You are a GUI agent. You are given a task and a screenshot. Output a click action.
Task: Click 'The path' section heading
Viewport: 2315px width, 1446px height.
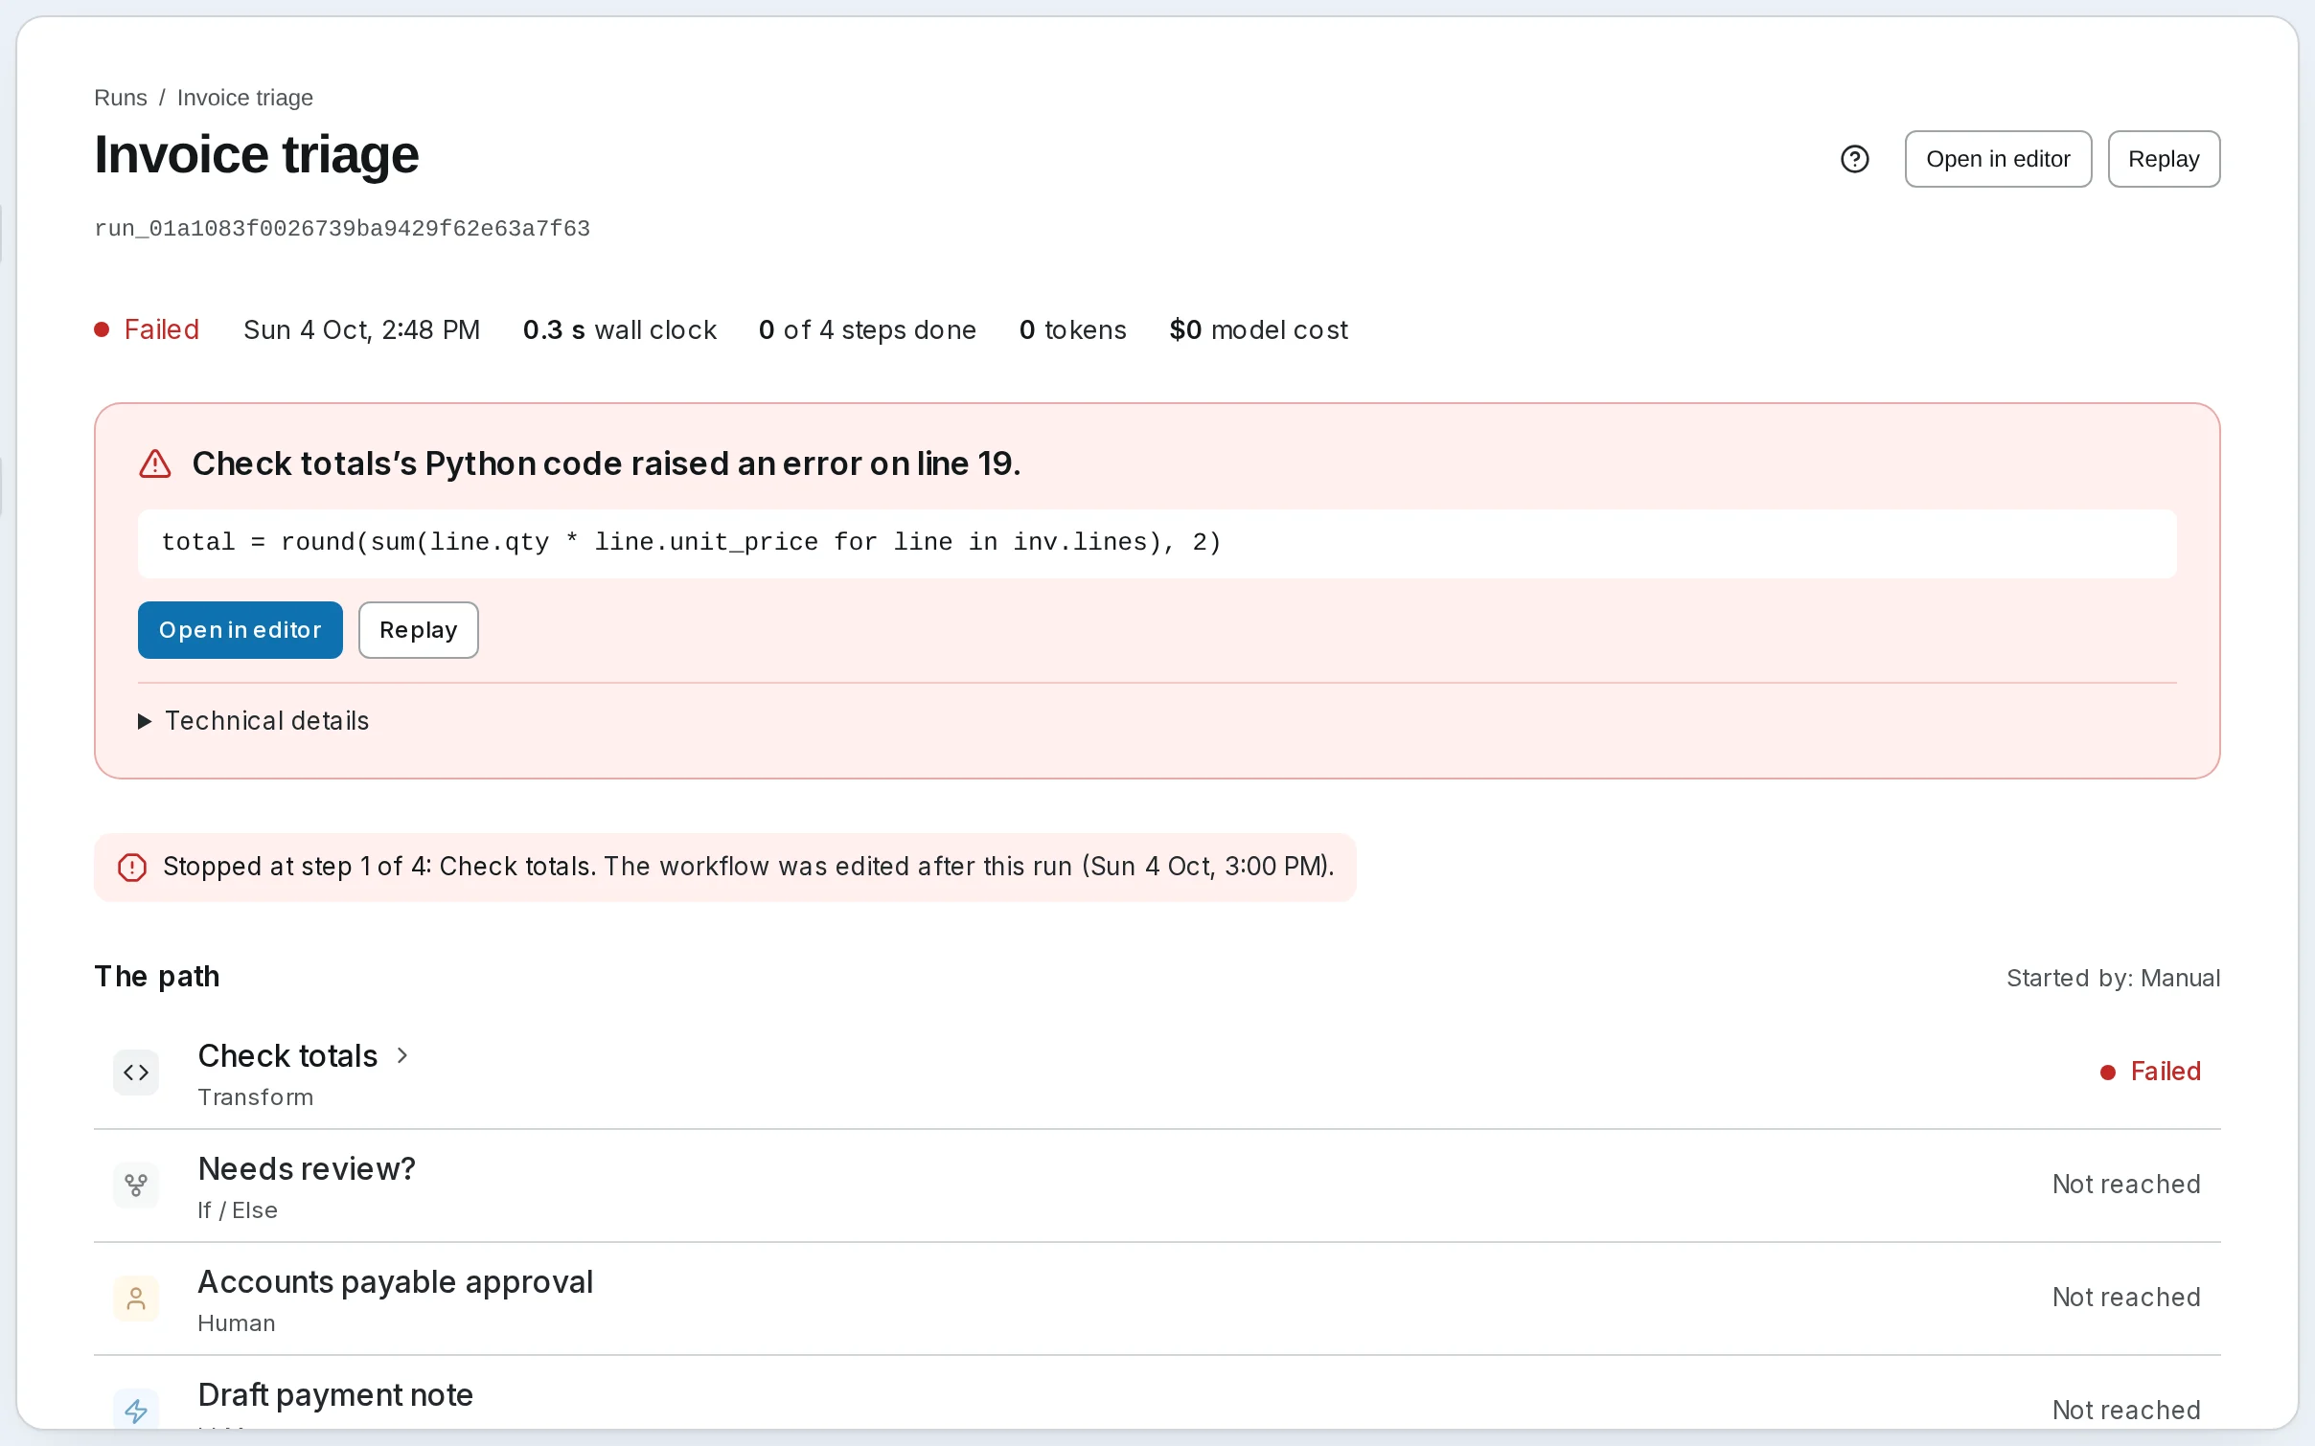point(157,977)
